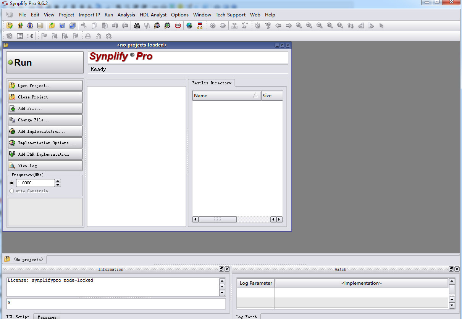Close the Information panel

click(227, 269)
